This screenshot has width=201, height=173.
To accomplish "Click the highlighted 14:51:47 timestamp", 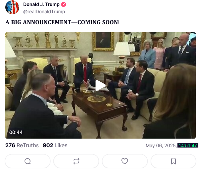I will 188,146.
